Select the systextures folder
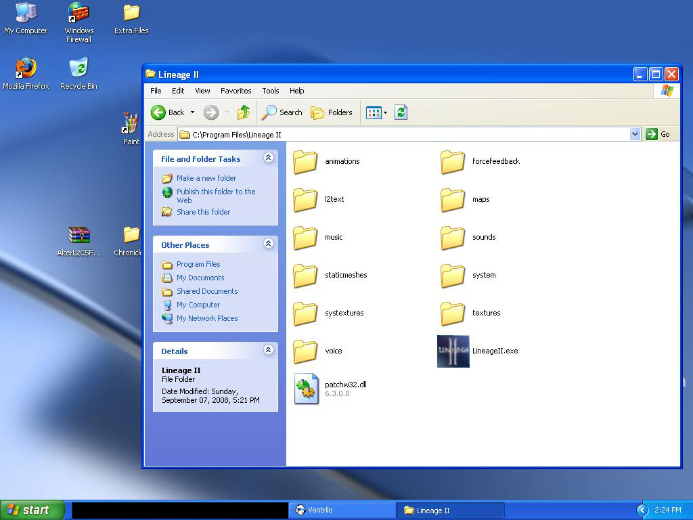 [x=329, y=313]
